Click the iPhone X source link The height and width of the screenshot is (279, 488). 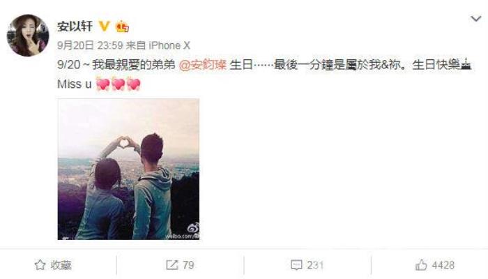tap(169, 46)
